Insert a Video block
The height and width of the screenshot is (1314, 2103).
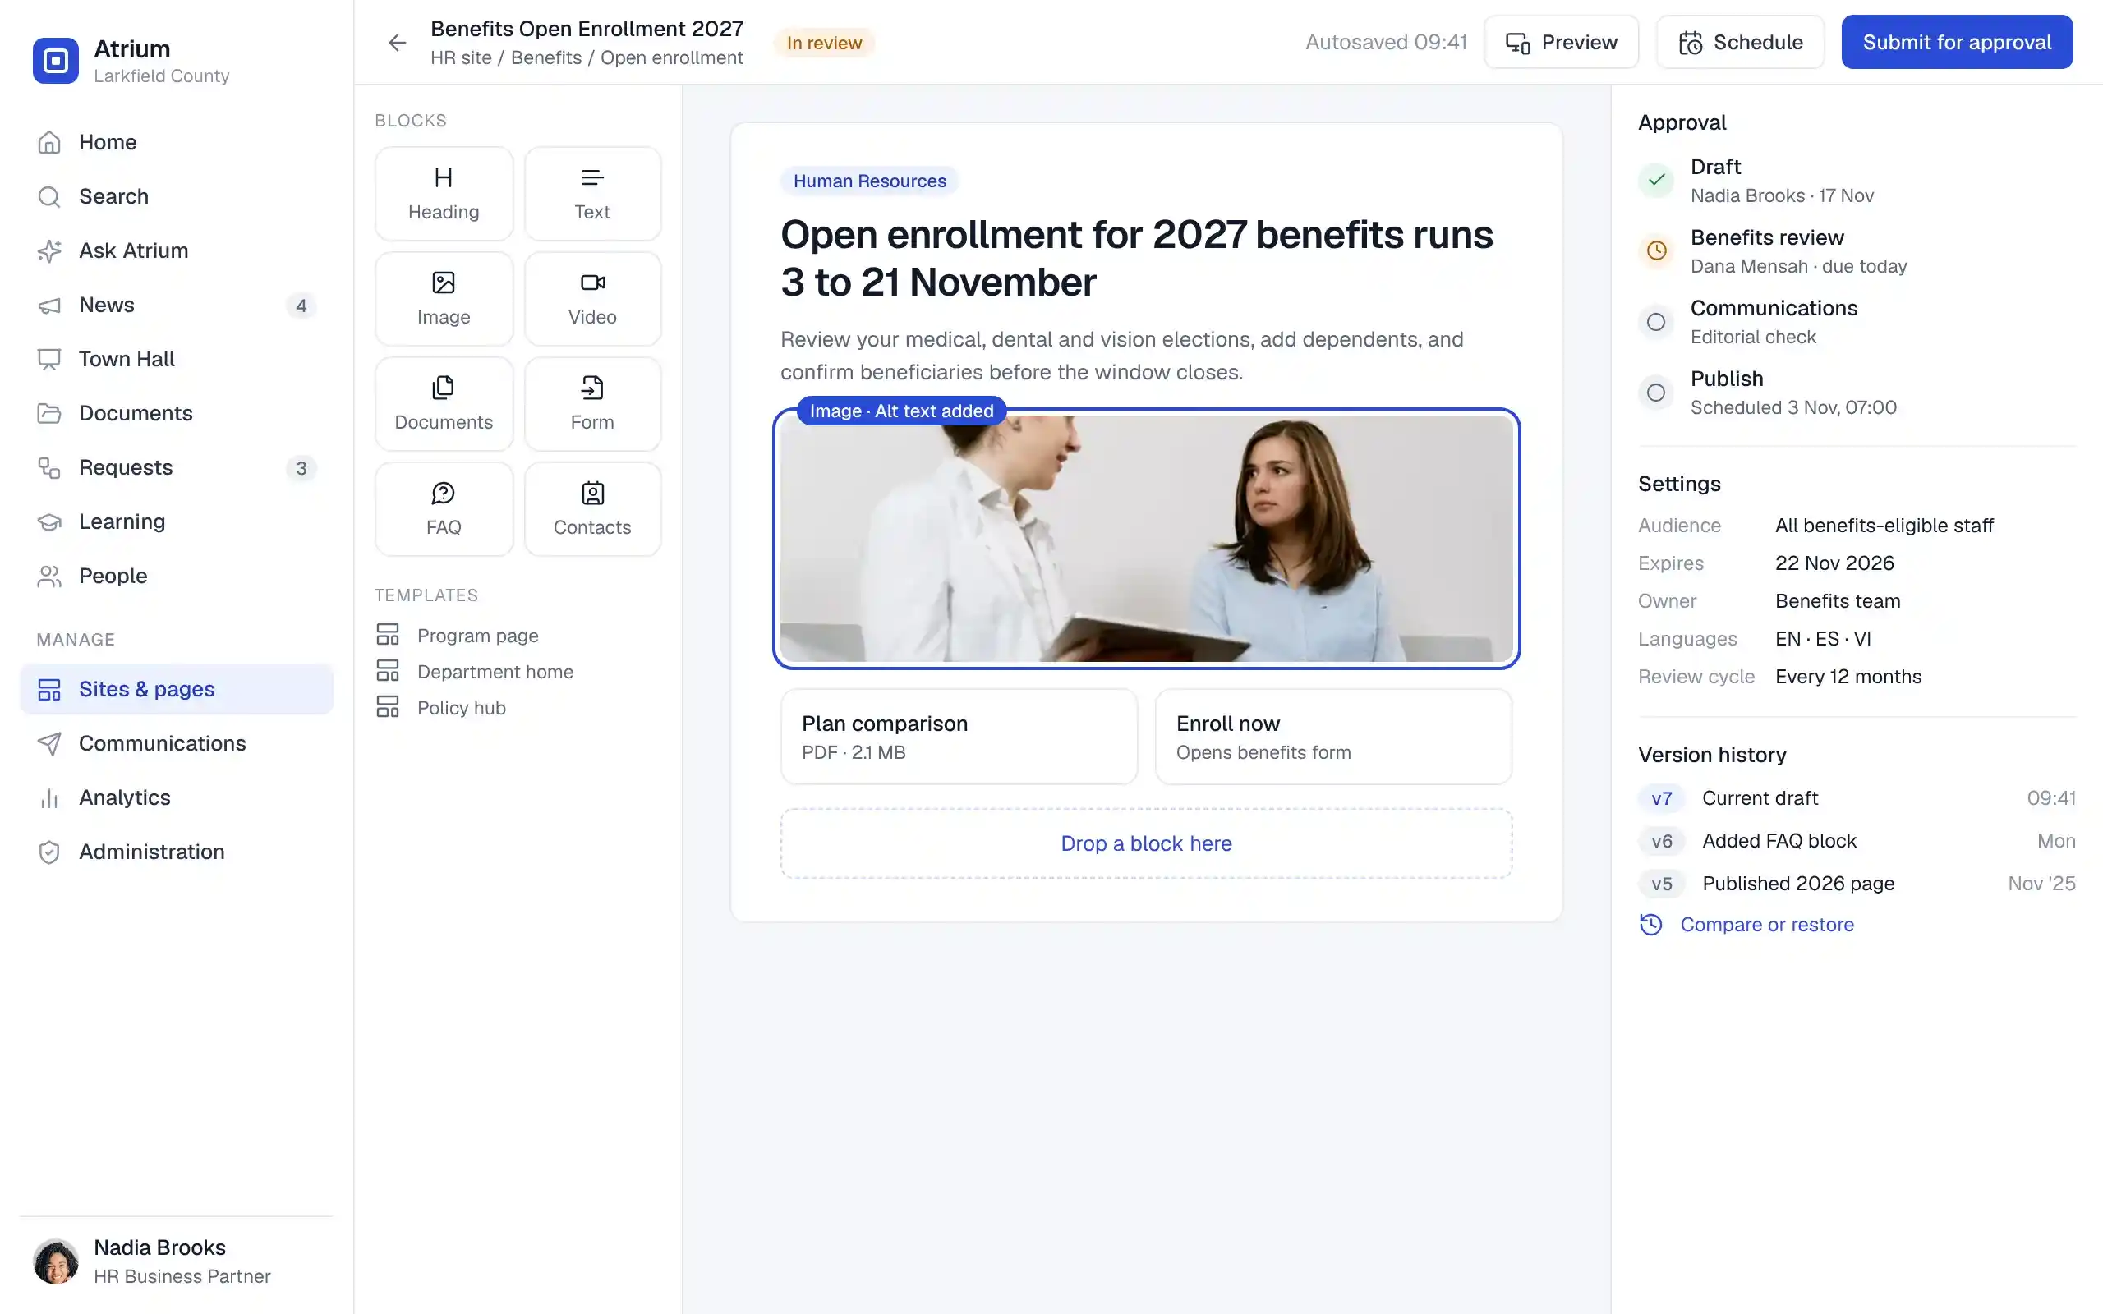coord(591,299)
